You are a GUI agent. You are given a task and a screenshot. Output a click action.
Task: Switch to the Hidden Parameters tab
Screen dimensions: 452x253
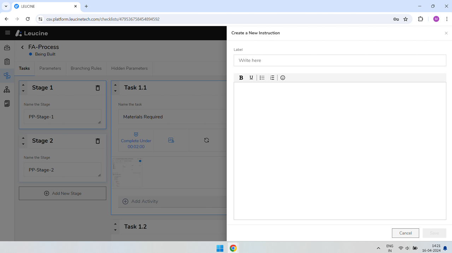[129, 68]
